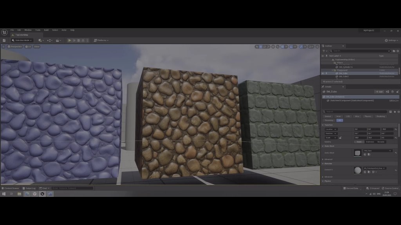Collapse the Transform section
401x225 pixels.
point(323,125)
